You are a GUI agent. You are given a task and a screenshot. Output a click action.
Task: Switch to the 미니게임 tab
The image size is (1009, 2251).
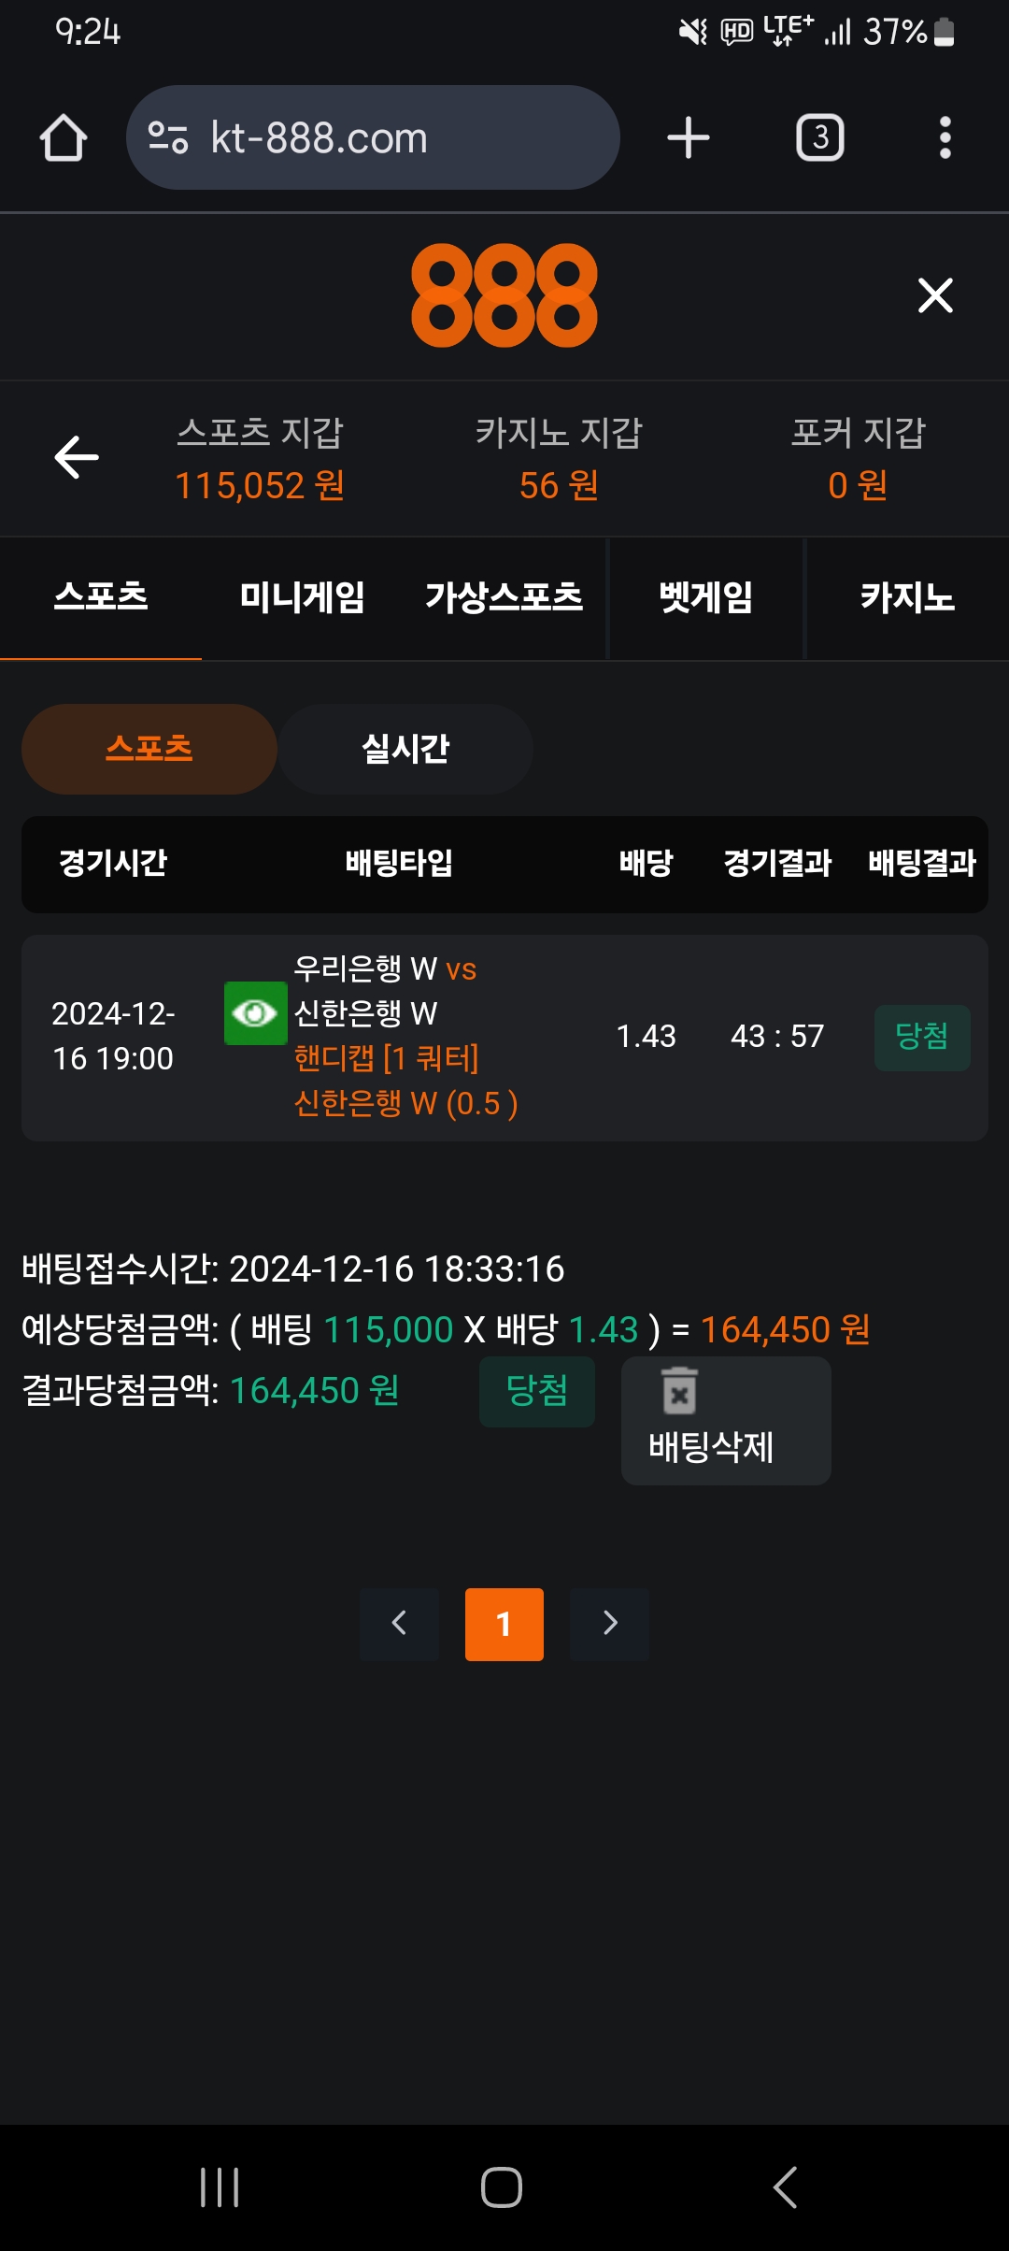tap(302, 597)
